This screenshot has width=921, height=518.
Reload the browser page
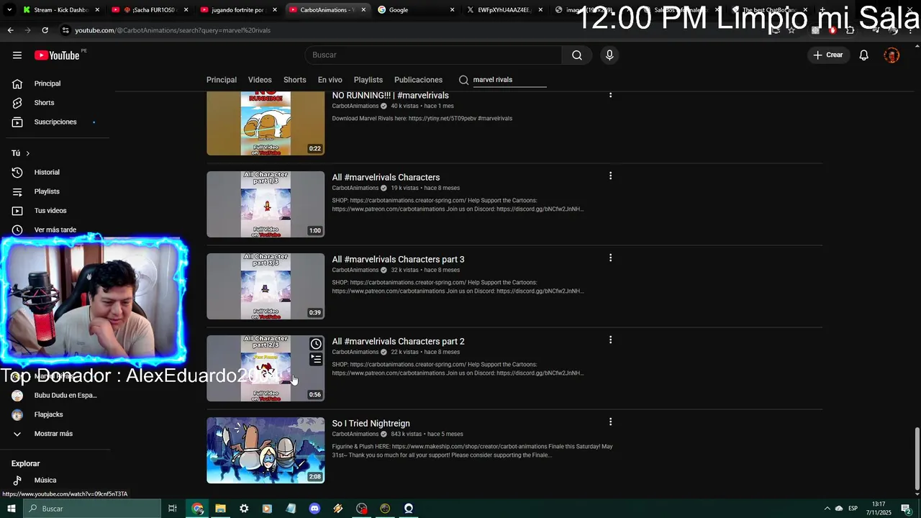click(x=45, y=30)
